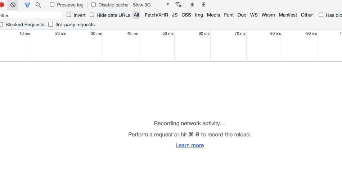Click the 60 ms timeline label
Screen dimensions: 342x196
click(x=204, y=33)
